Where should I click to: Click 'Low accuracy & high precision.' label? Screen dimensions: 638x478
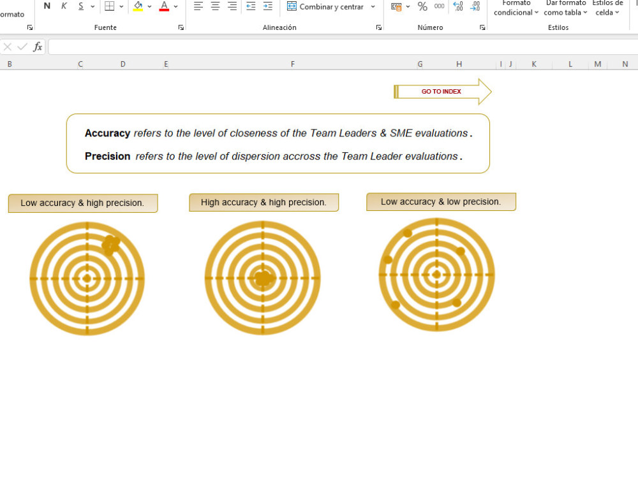(82, 203)
